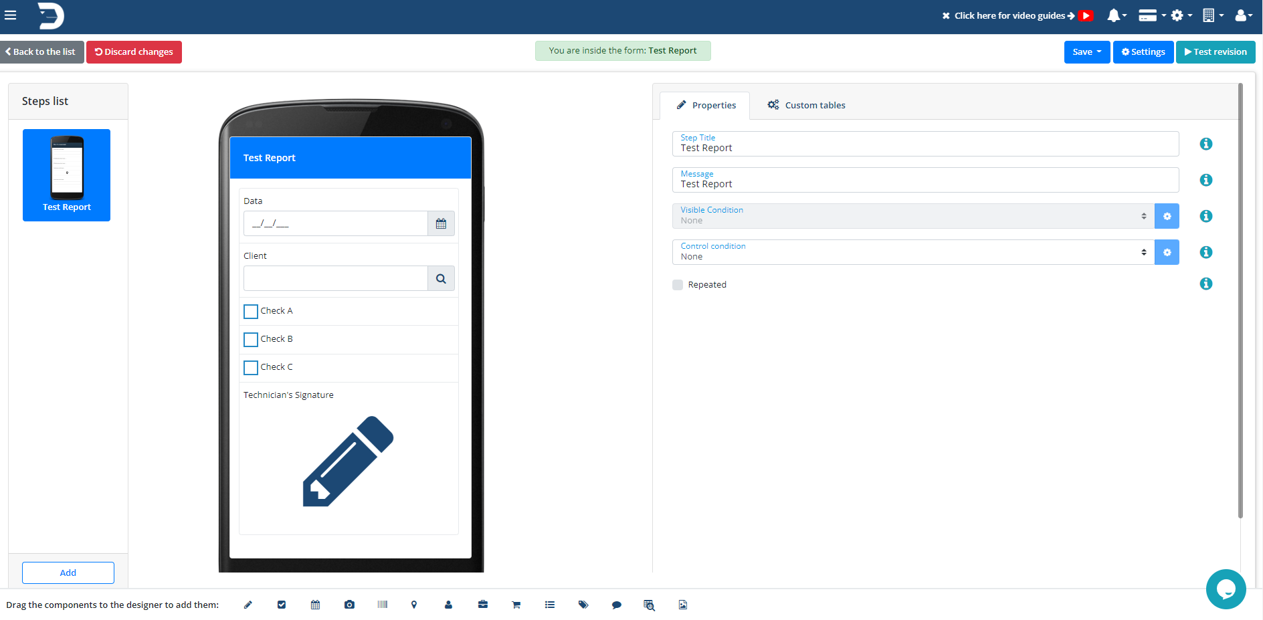Pick the camera photo component
Viewport: 1263px width, 620px height.
tap(349, 605)
